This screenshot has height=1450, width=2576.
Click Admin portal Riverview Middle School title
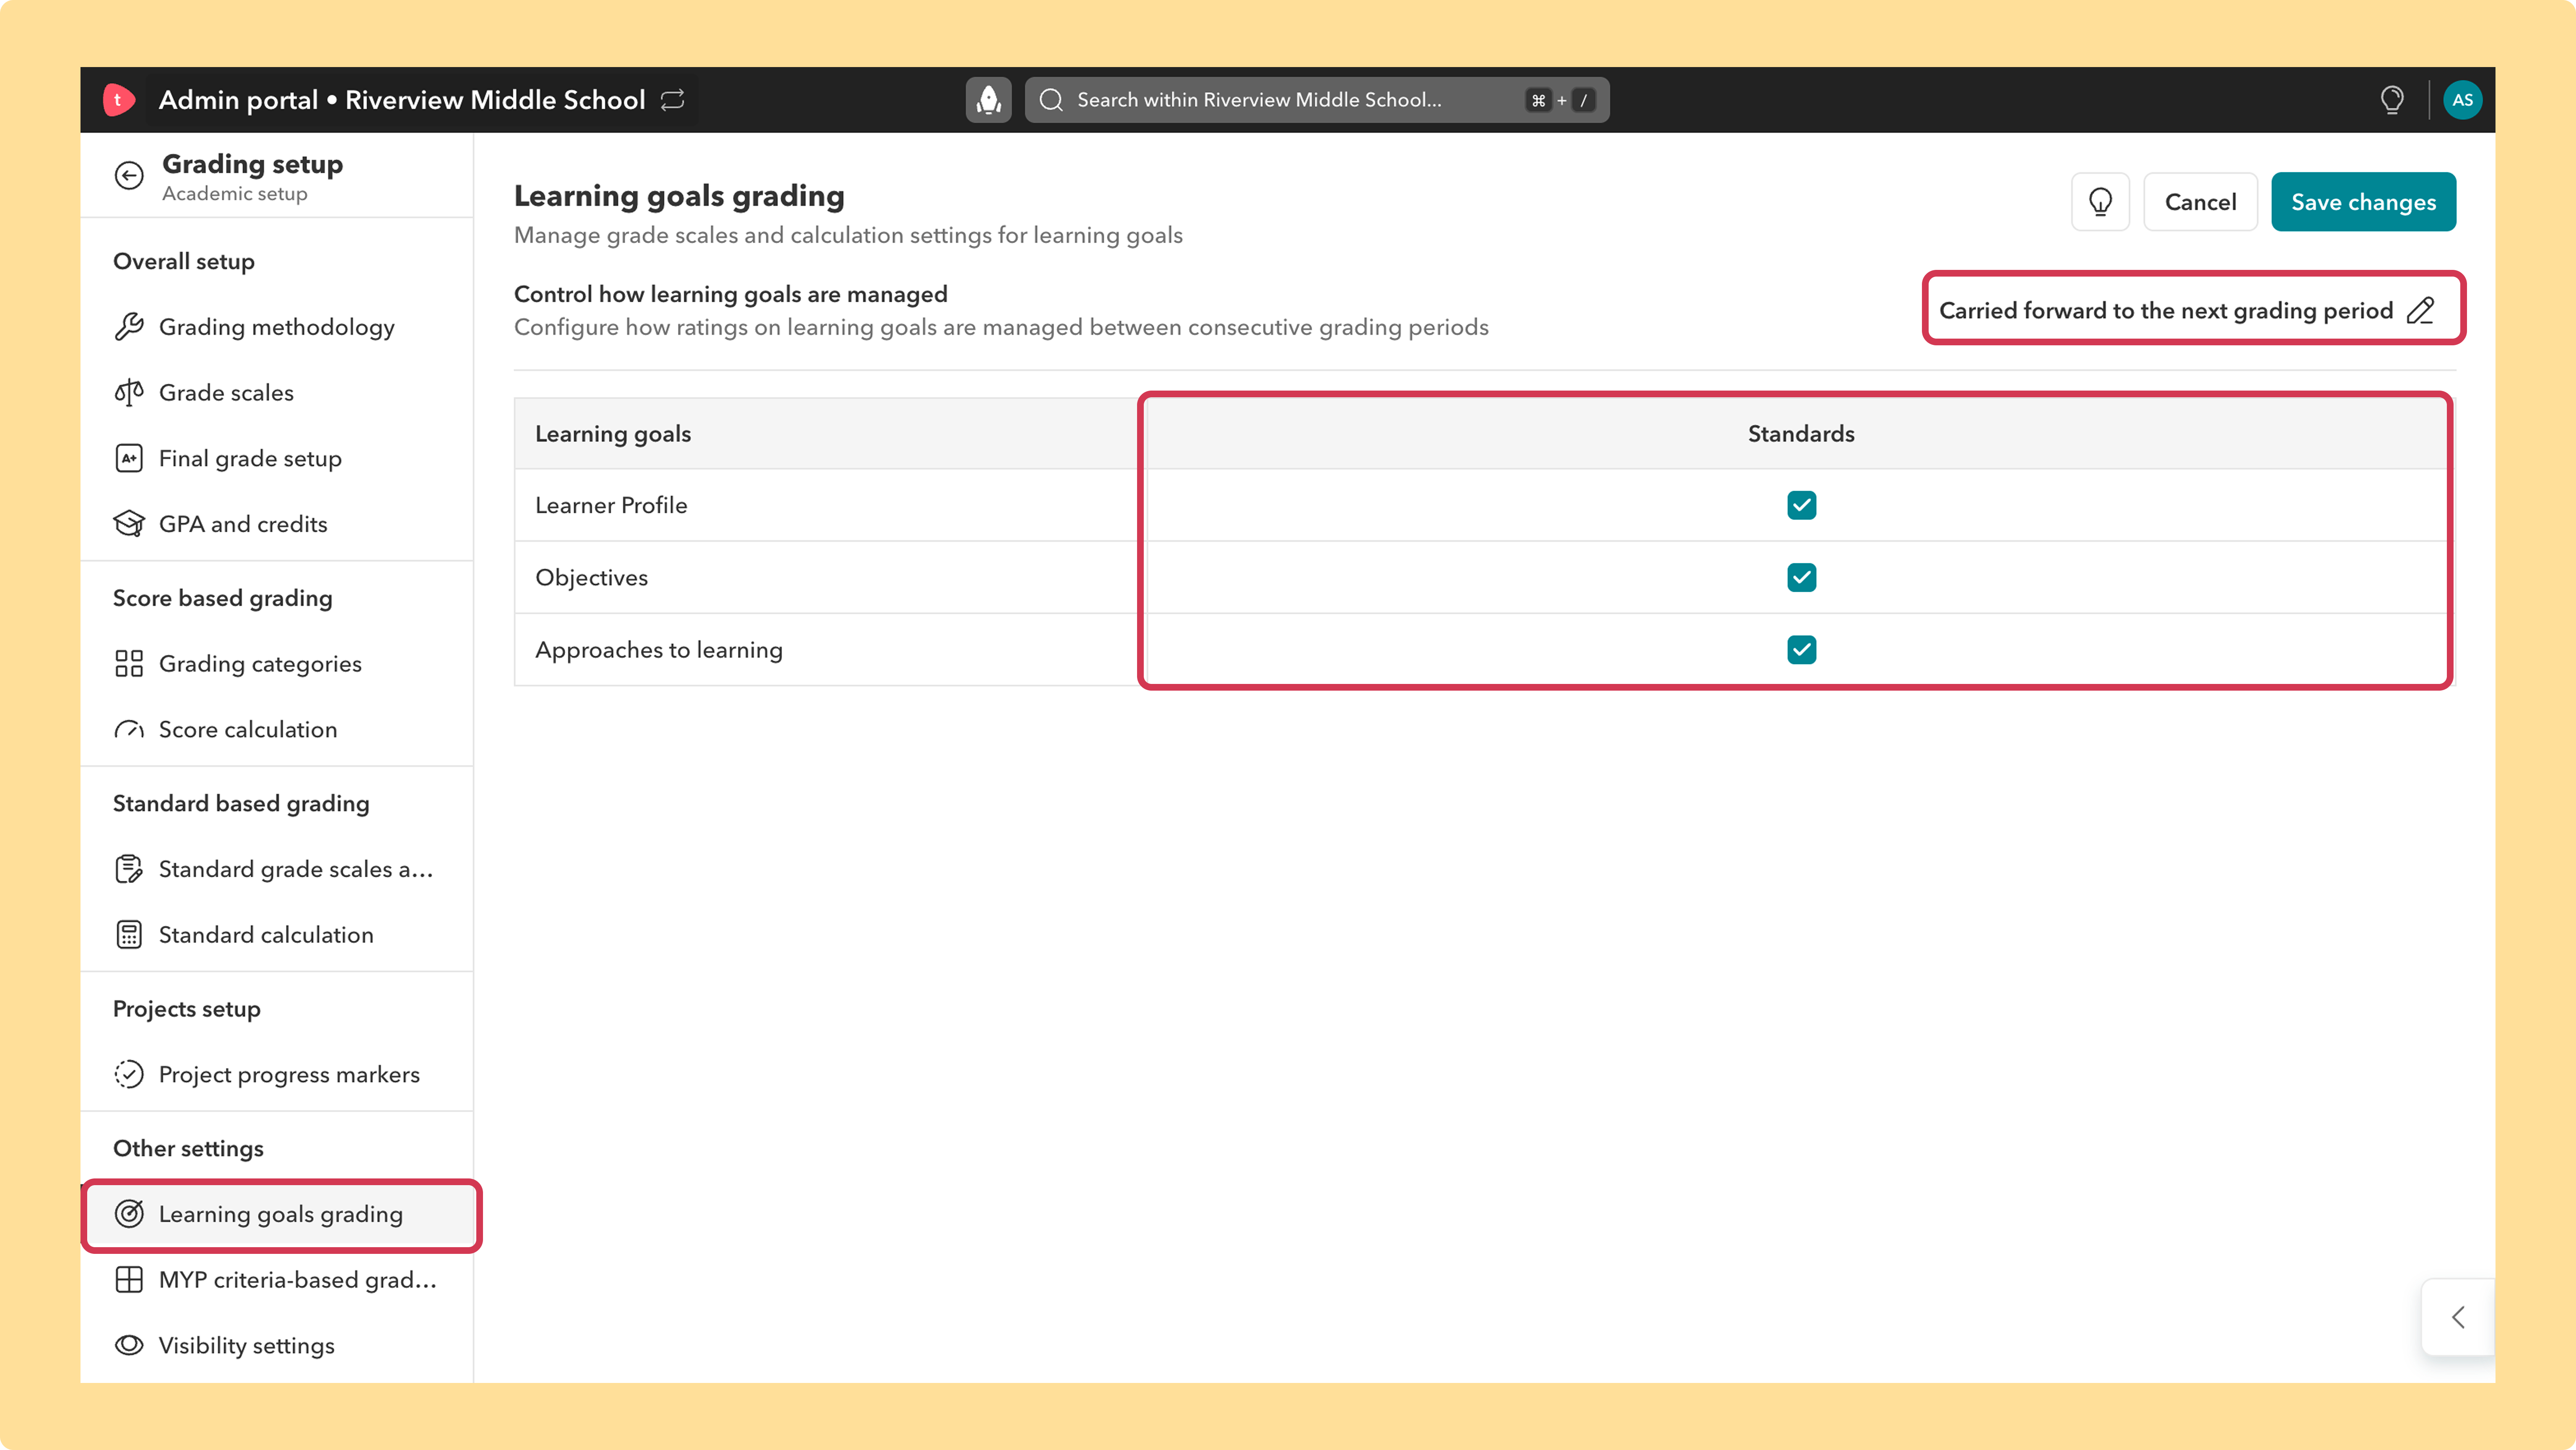coord(402,100)
